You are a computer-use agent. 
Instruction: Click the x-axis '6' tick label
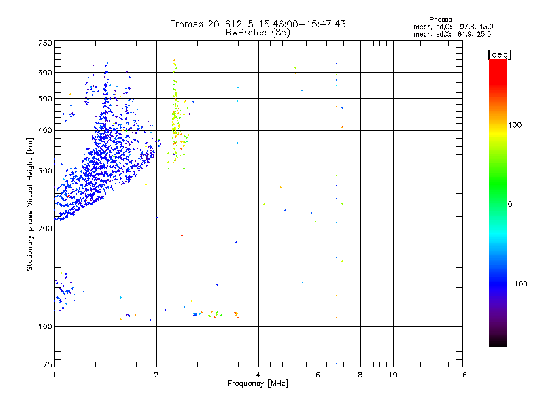[x=318, y=375]
